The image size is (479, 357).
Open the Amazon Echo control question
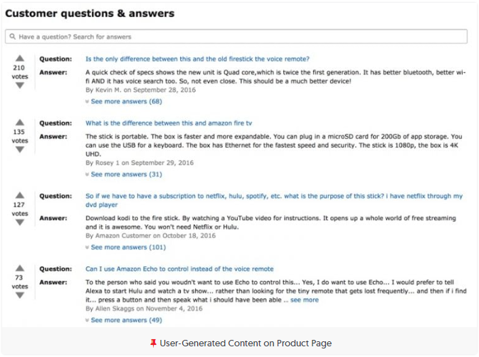click(179, 269)
